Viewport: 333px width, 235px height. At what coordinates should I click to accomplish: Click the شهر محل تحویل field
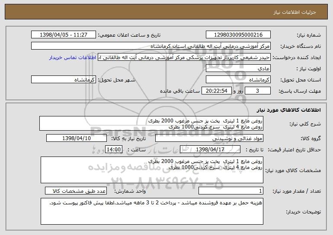click(64, 80)
